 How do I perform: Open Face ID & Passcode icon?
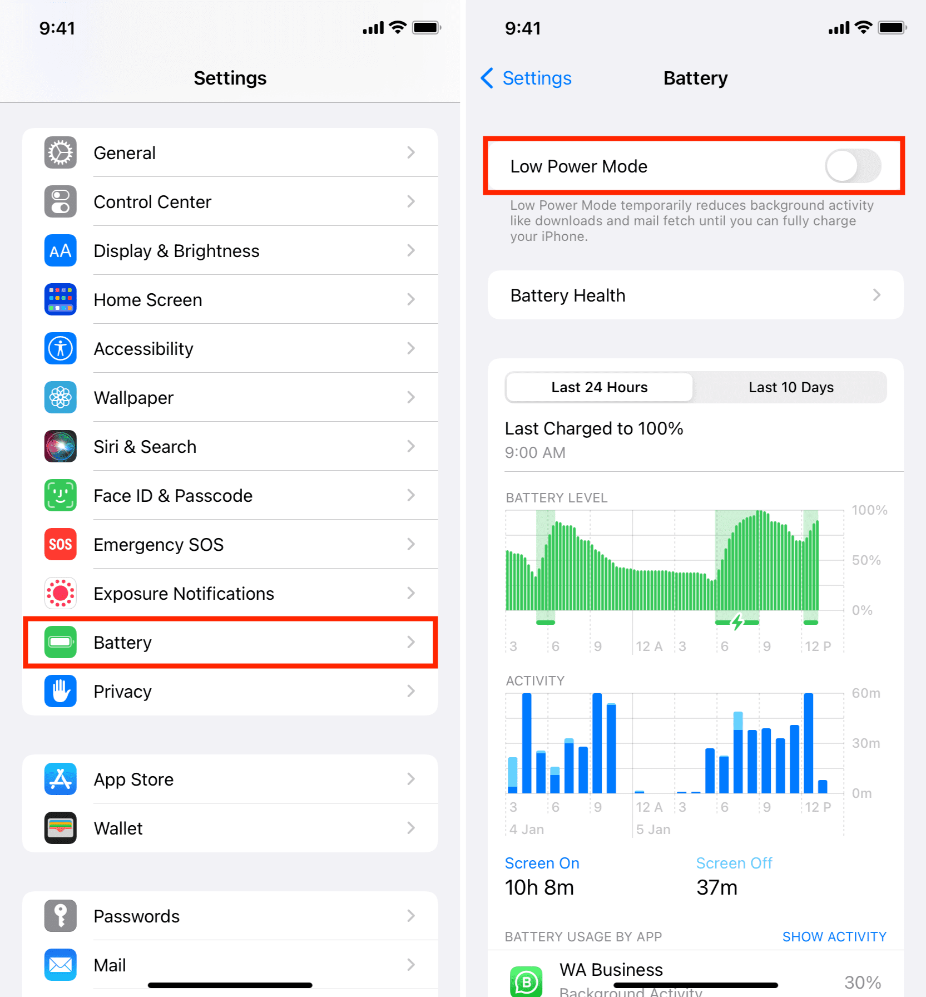click(x=60, y=495)
